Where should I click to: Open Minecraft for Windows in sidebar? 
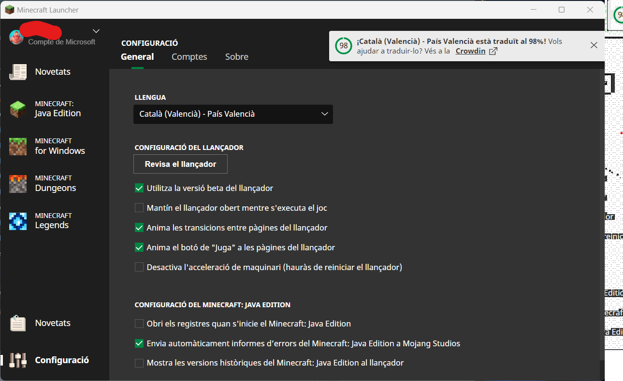[55, 146]
